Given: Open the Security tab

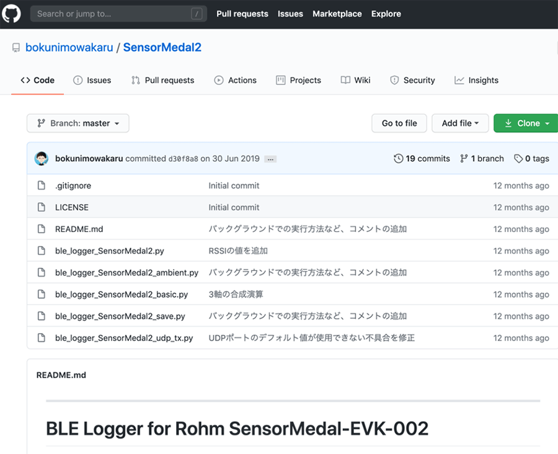Looking at the screenshot, I should [412, 81].
